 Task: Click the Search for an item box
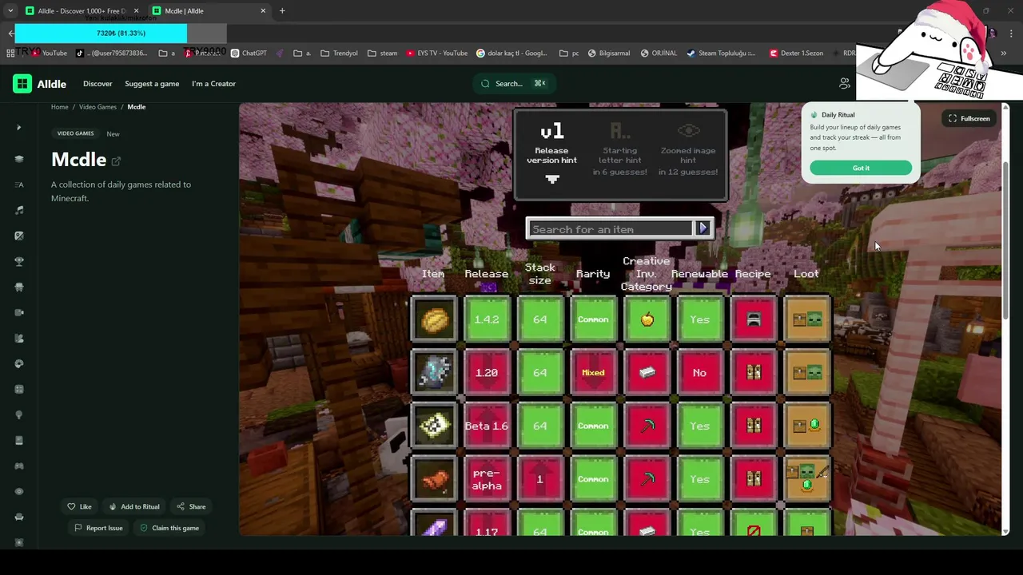[x=611, y=229]
